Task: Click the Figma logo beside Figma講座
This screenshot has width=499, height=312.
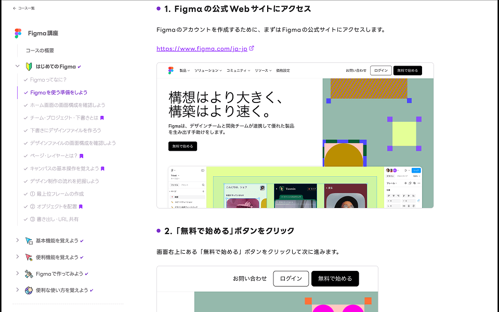Action: 18,33
